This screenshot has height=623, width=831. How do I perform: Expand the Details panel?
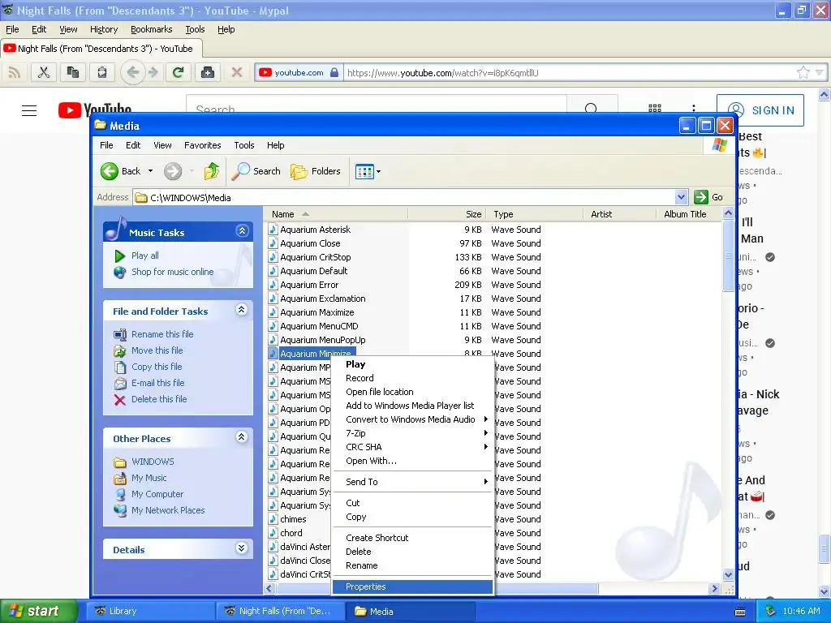tap(242, 548)
